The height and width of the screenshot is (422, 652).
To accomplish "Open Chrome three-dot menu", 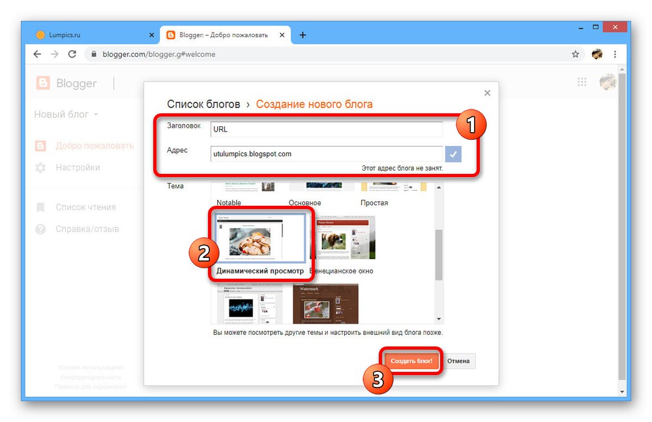I will click(615, 54).
